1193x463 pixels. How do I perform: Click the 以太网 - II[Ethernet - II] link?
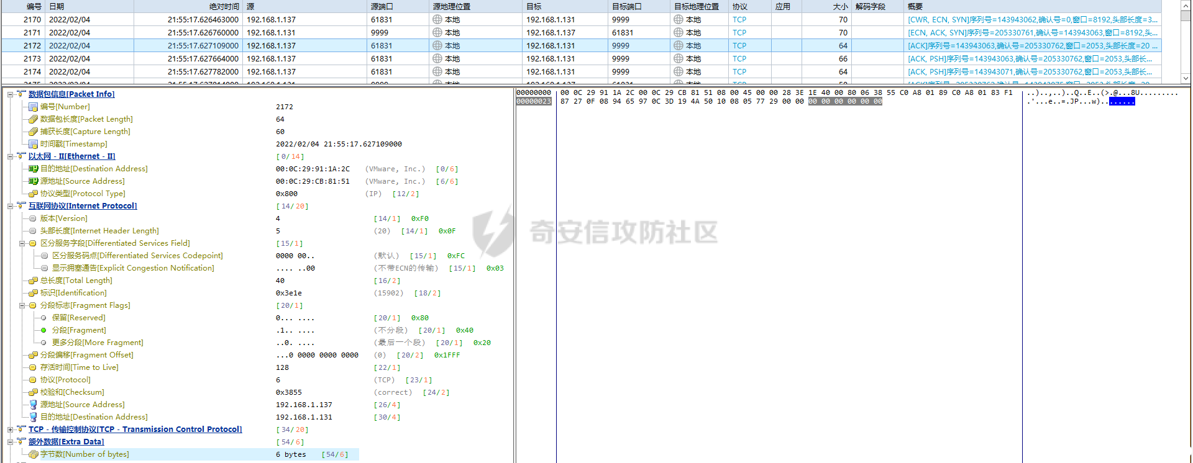tap(71, 156)
